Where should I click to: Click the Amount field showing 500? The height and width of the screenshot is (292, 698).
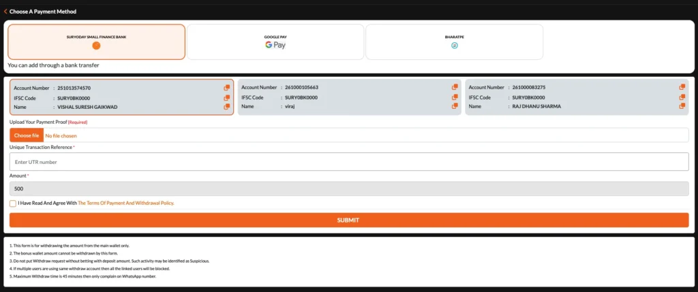349,189
